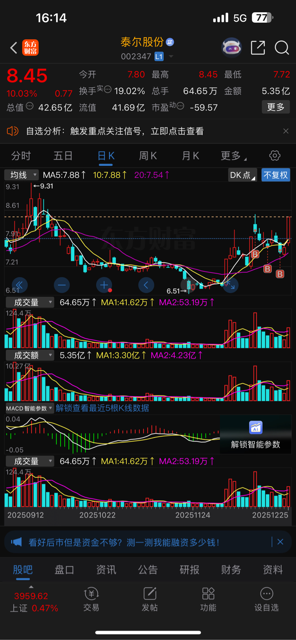Viewport: 296px width, 640px height.
Task: Tap the 总值 info icon
Action: (x=30, y=106)
